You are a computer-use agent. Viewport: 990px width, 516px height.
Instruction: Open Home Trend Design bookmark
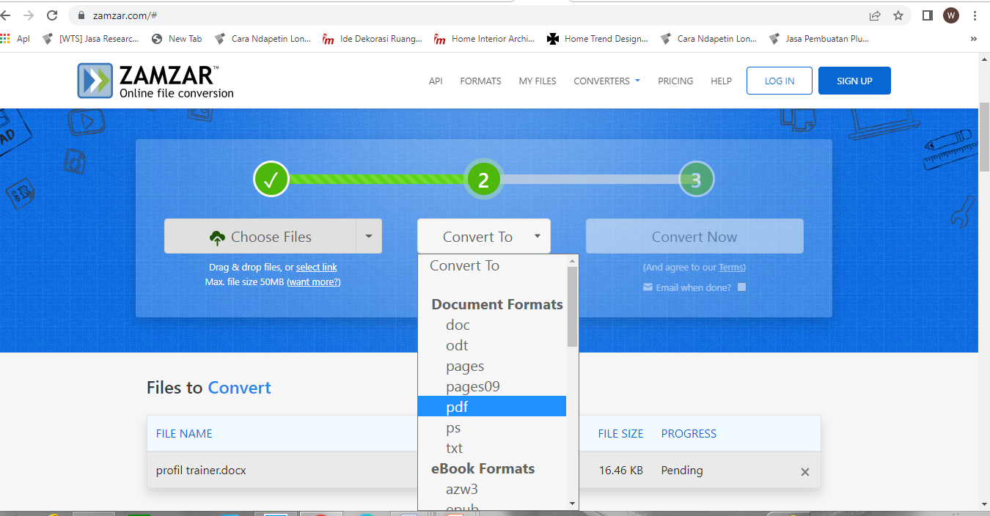click(x=598, y=39)
